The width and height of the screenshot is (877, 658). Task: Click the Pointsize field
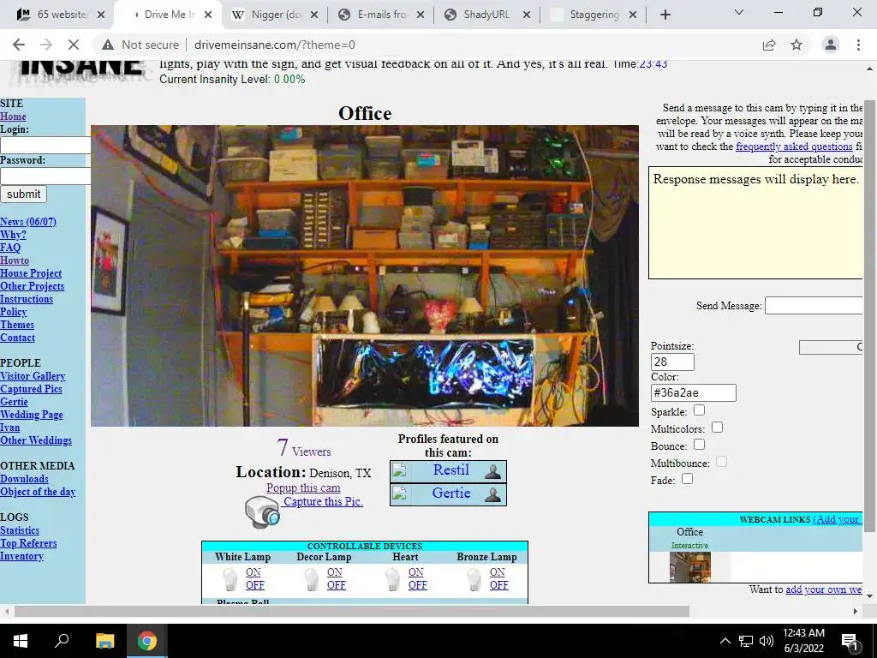click(x=672, y=362)
